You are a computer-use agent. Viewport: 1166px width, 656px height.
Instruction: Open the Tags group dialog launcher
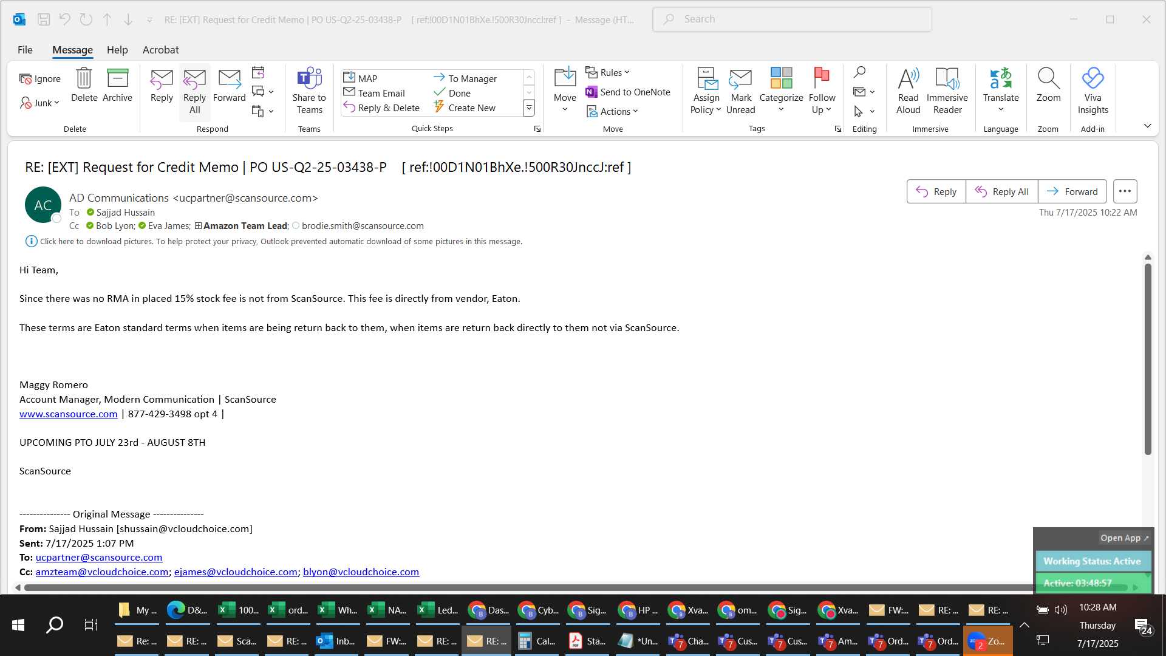point(837,129)
